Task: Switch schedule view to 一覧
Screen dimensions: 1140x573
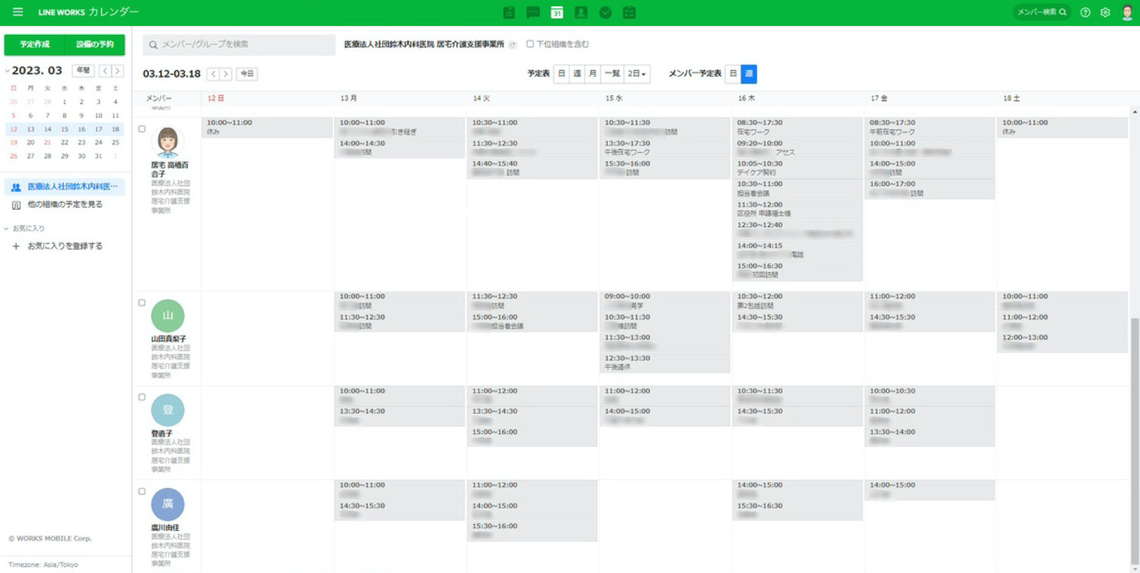Action: tap(612, 74)
